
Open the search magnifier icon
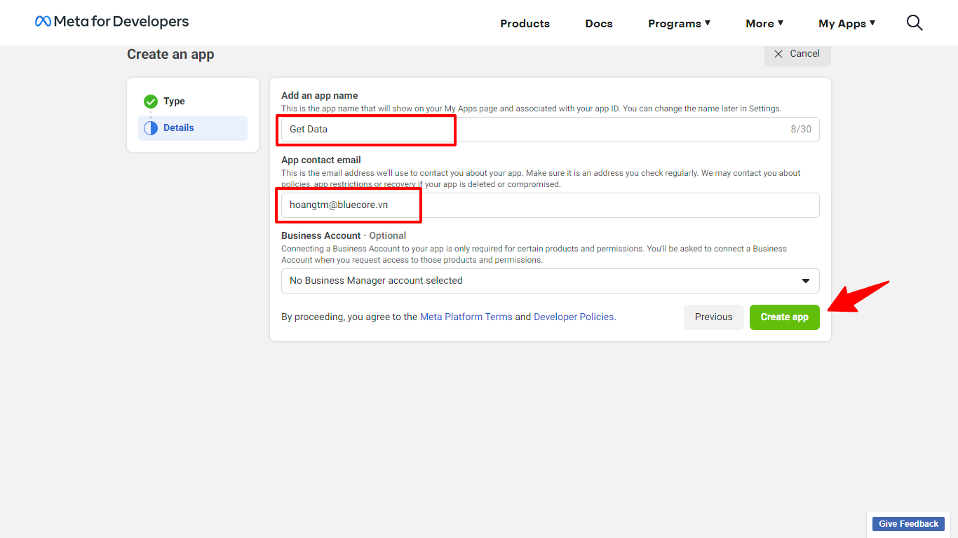click(x=915, y=23)
